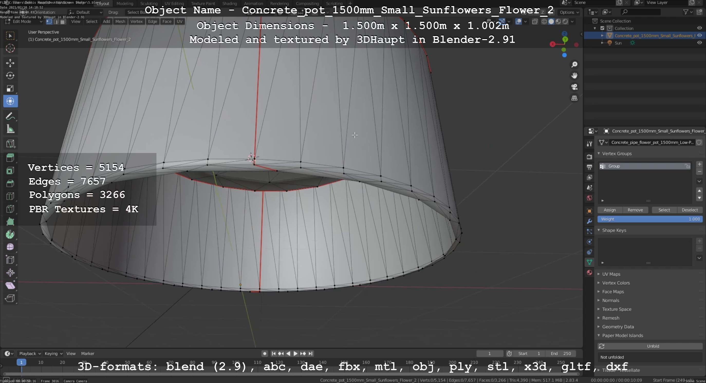Click the Unfold button

click(650, 346)
